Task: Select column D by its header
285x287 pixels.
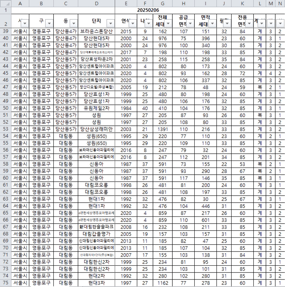Action: pos(96,3)
